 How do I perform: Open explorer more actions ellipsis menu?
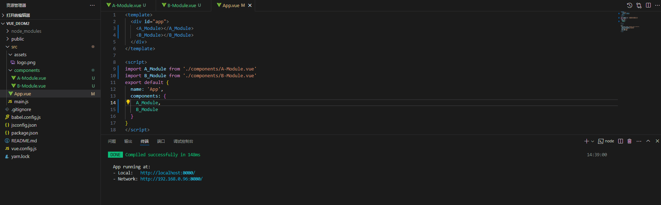(x=92, y=5)
